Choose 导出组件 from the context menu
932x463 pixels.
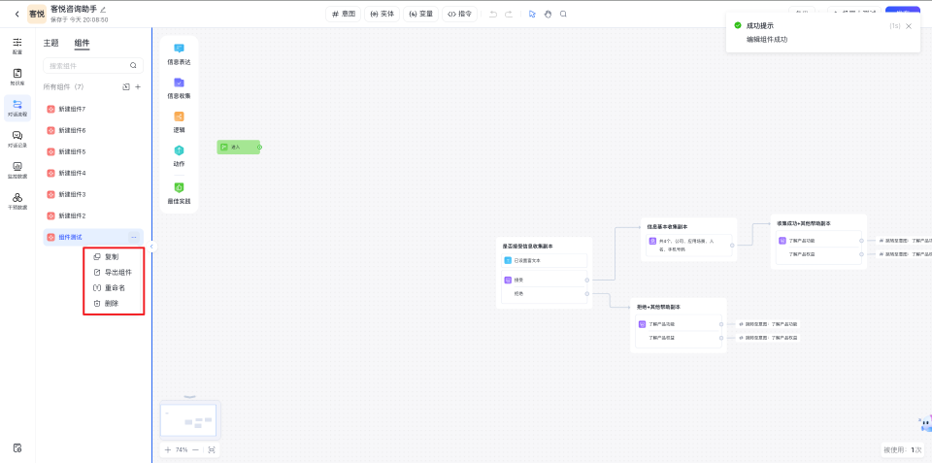[117, 273]
